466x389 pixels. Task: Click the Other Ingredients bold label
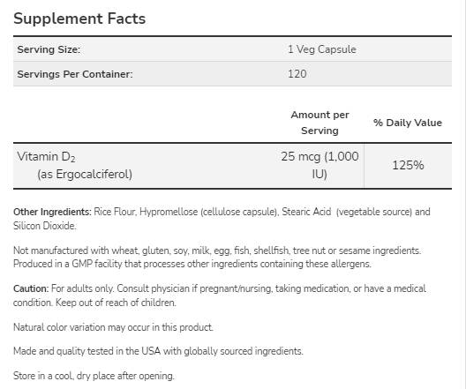point(52,212)
